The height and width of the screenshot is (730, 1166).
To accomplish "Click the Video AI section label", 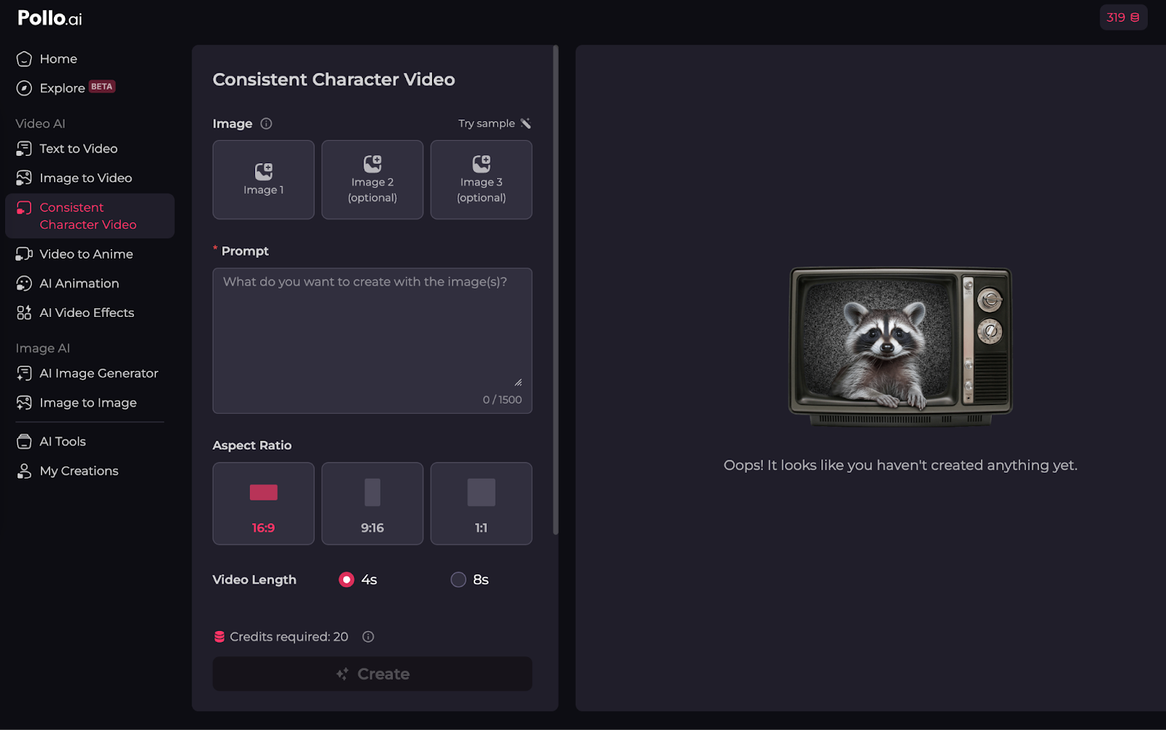I will tap(41, 124).
